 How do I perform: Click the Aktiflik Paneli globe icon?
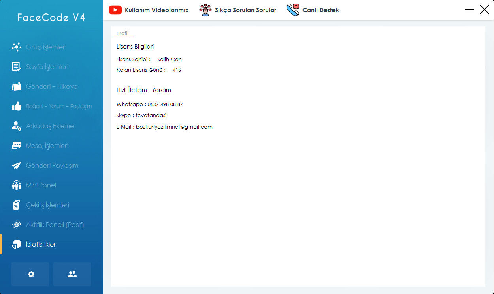point(17,225)
